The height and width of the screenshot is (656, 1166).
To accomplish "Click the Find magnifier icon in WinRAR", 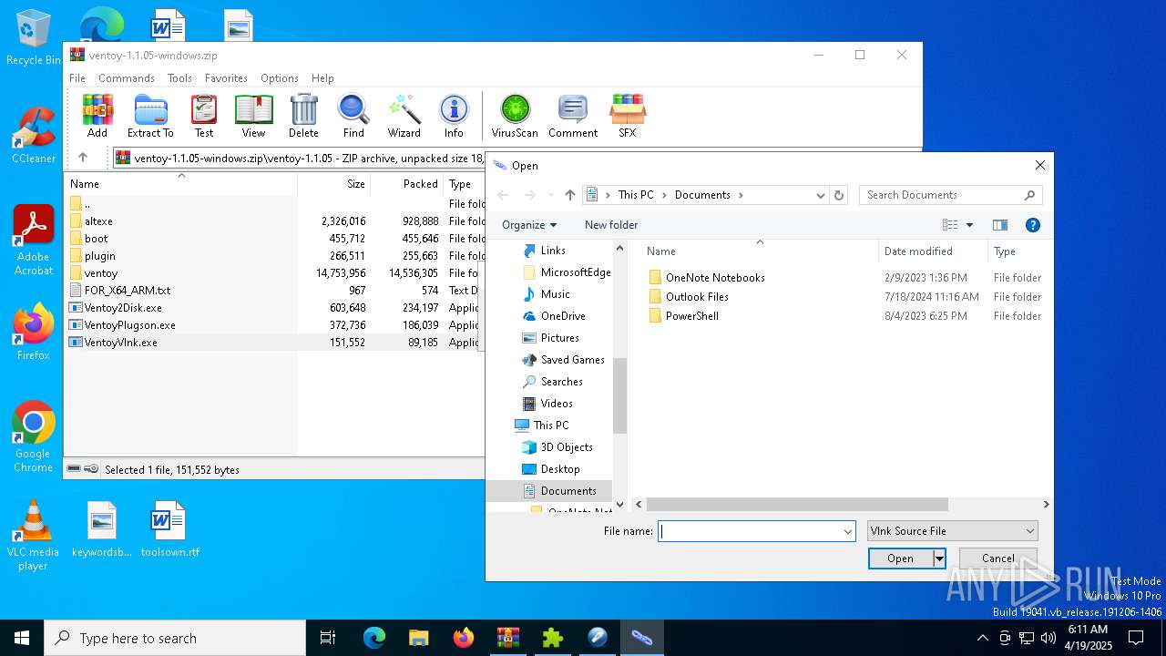I will (353, 116).
